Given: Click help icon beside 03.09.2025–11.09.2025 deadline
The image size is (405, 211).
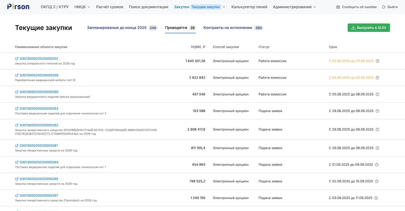Looking at the screenshot, I should click(376, 198).
